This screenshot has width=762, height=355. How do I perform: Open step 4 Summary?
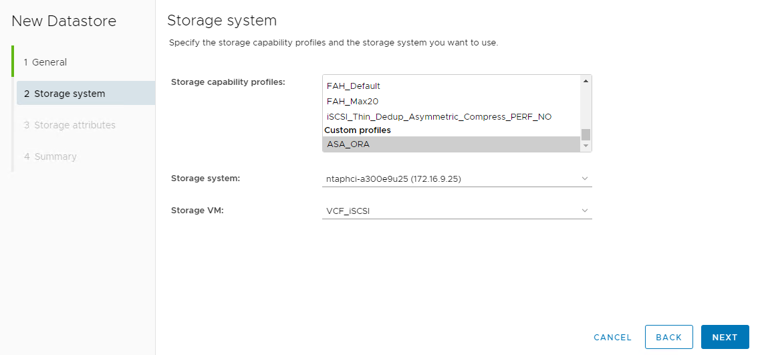(x=50, y=156)
